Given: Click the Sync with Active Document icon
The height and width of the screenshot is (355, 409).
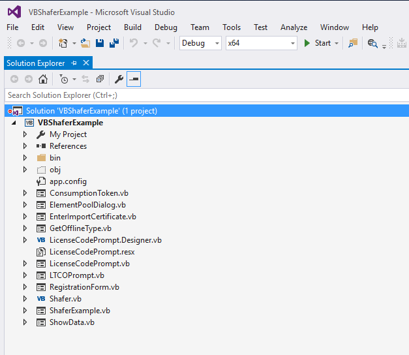Looking at the screenshot, I should [x=85, y=79].
